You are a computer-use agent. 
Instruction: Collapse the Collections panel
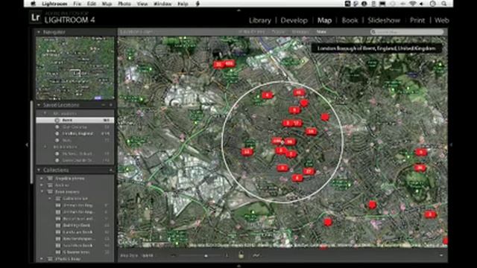tap(39, 170)
